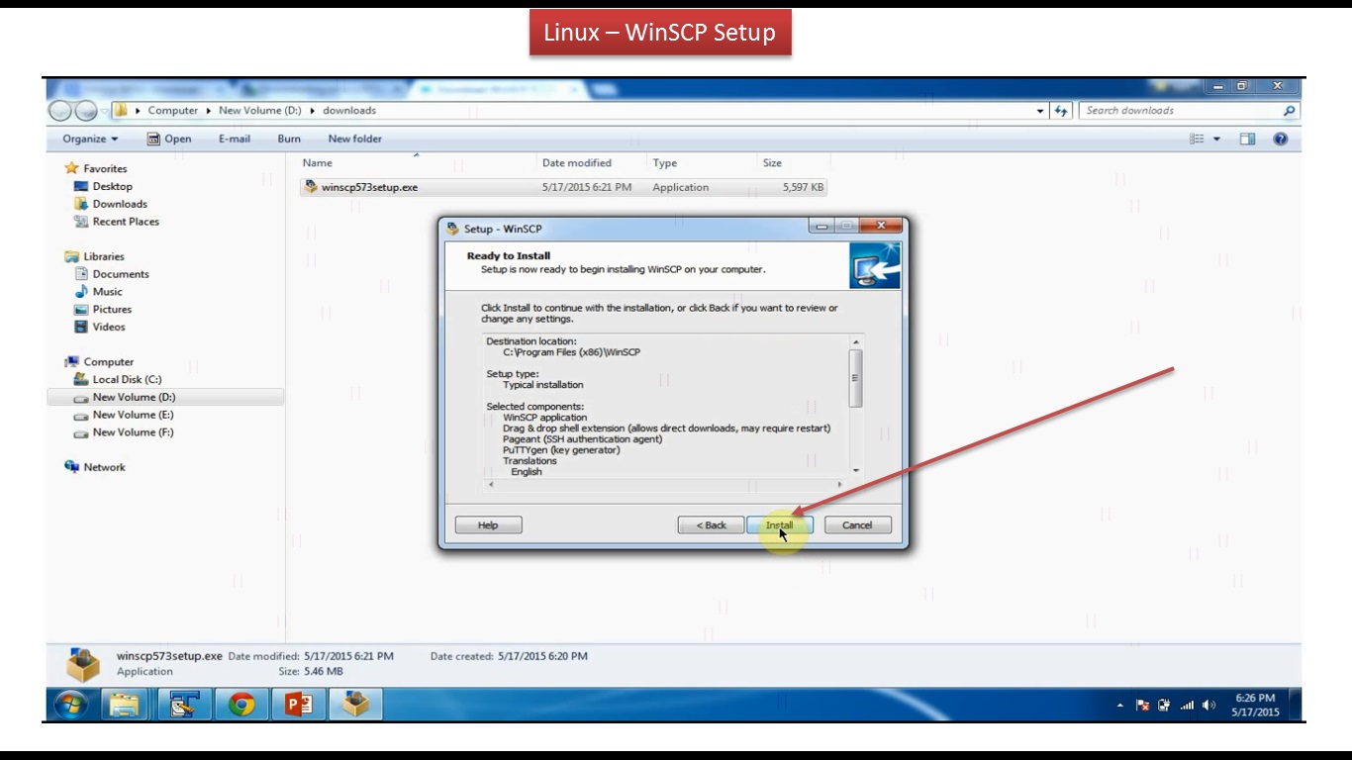Screen dimensions: 1352x760
Task: Click Open in the Explorer toolbar
Action: click(x=169, y=139)
